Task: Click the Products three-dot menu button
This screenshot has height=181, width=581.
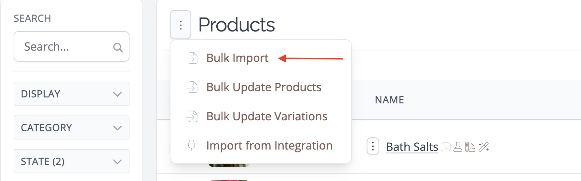Action: point(181,25)
